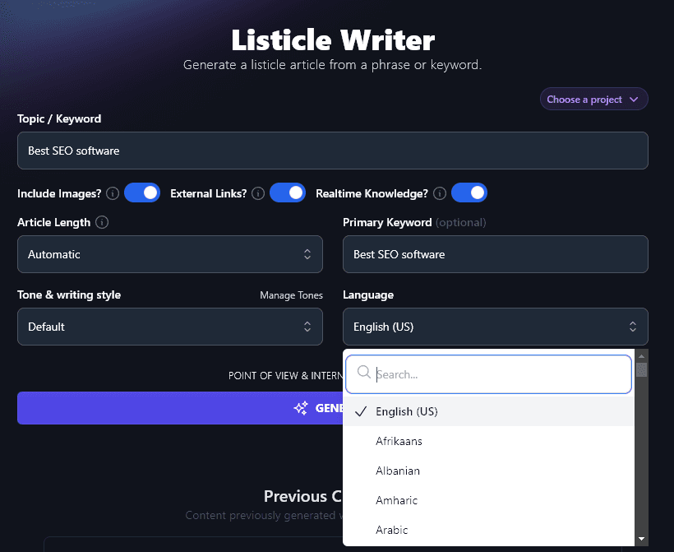This screenshot has width=674, height=552.
Task: Click the info icon next to Include Images
Action: click(113, 193)
